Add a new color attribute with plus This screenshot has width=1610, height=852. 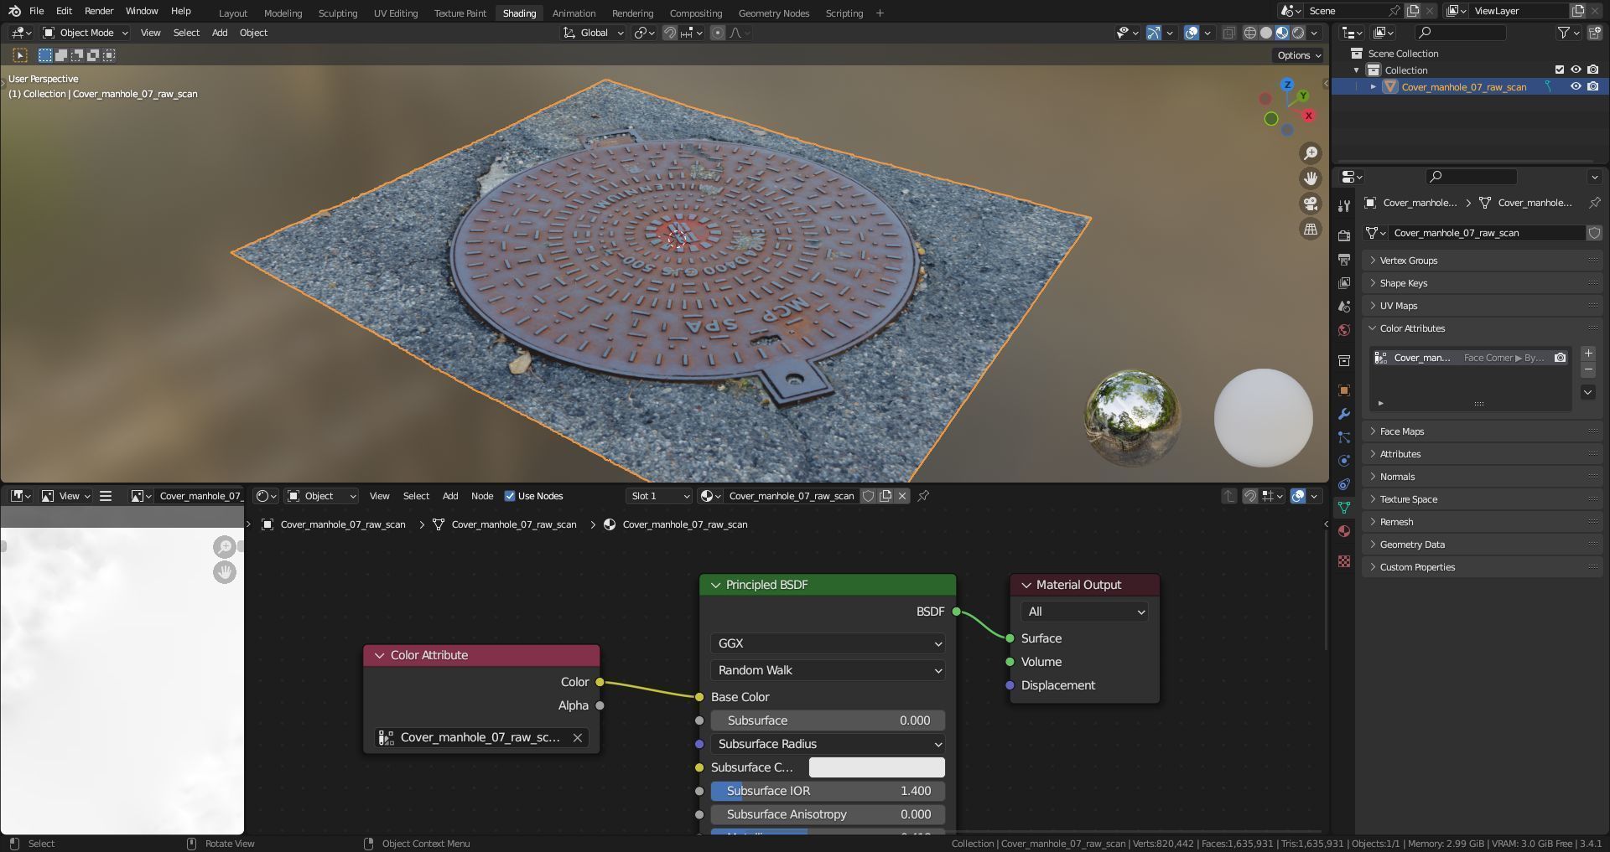pos(1588,354)
